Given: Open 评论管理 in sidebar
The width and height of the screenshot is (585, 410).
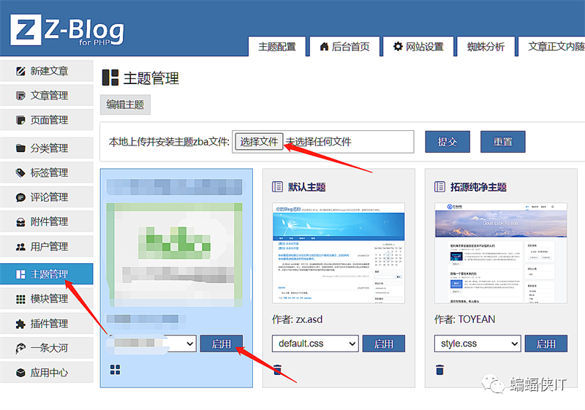Looking at the screenshot, I should pyautogui.click(x=47, y=197).
